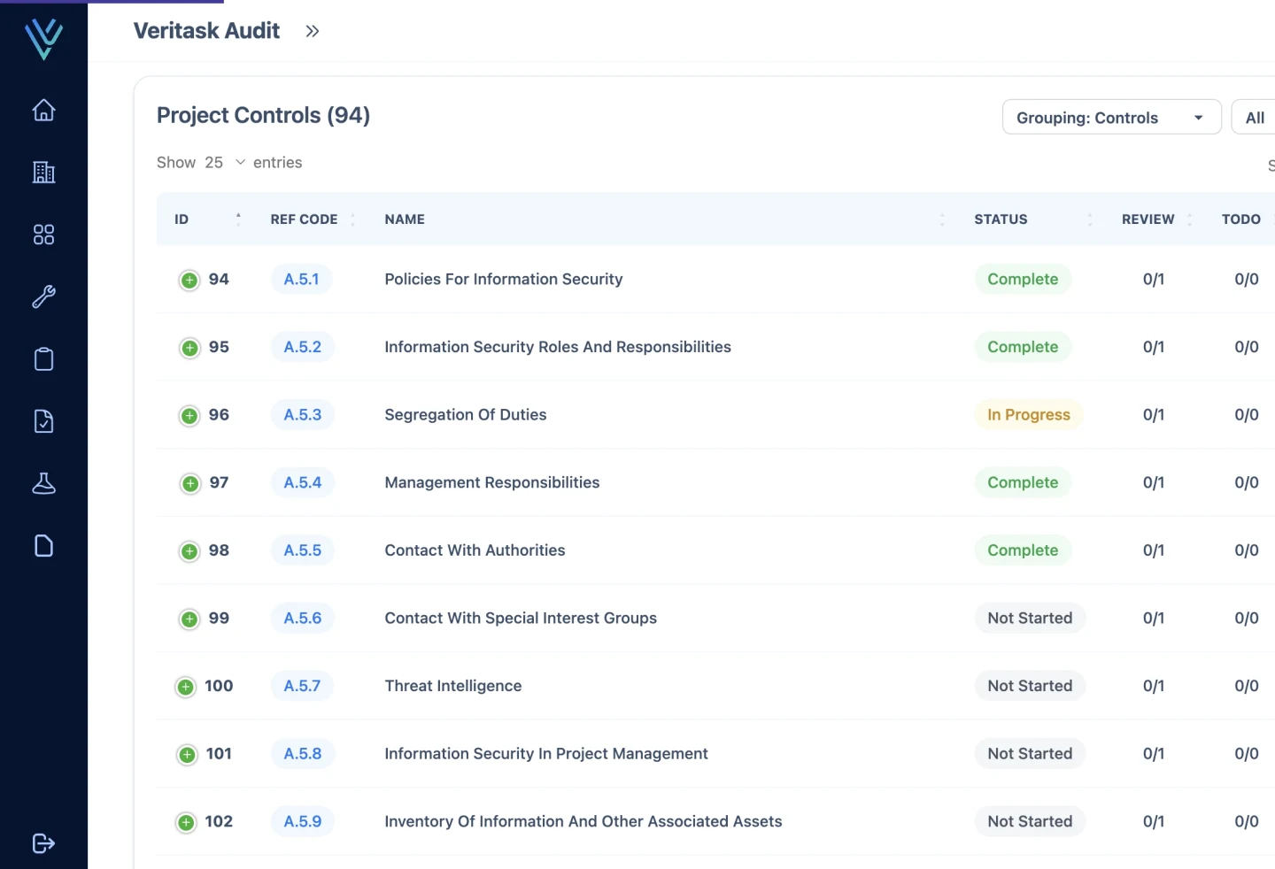Sort by ID column header
The height and width of the screenshot is (869, 1275).
(207, 219)
